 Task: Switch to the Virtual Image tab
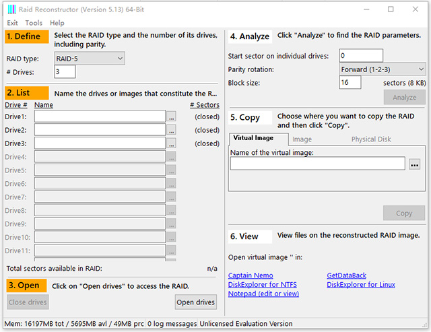253,139
